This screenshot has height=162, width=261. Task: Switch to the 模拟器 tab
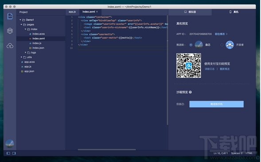[x=190, y=12]
